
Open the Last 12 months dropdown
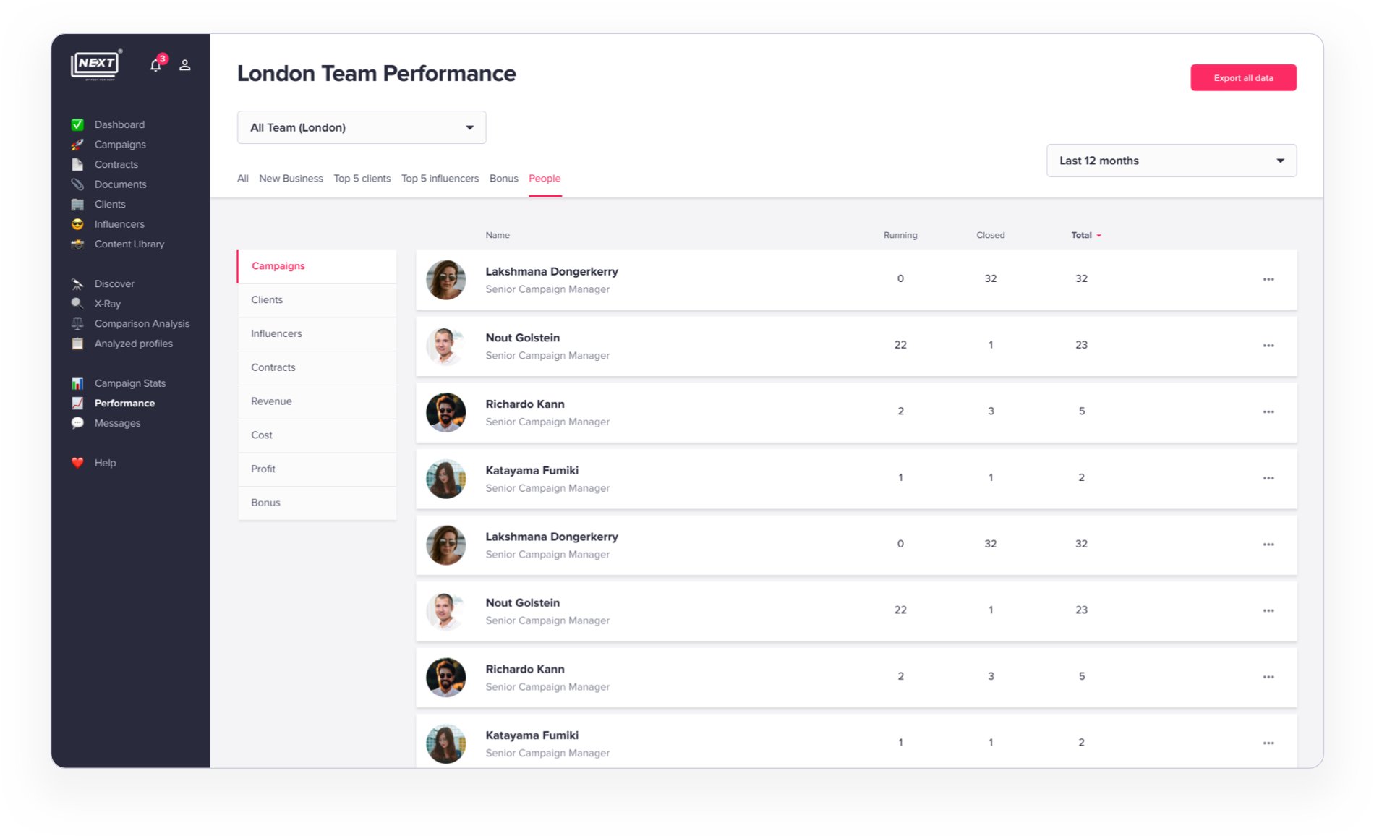click(1171, 161)
